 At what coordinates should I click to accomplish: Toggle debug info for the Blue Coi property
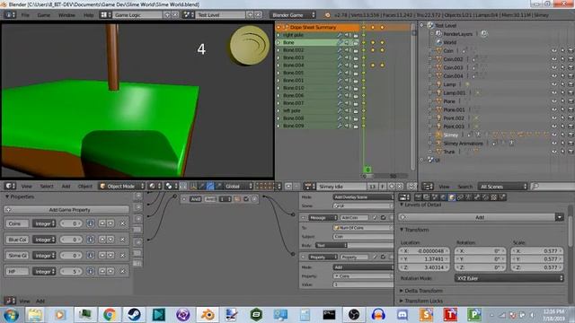[x=90, y=240]
